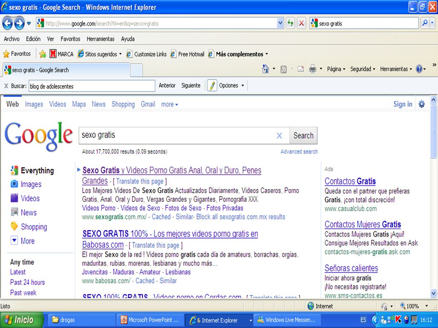Click the Sign in link
This screenshot has width=438, height=328.
[x=402, y=104]
